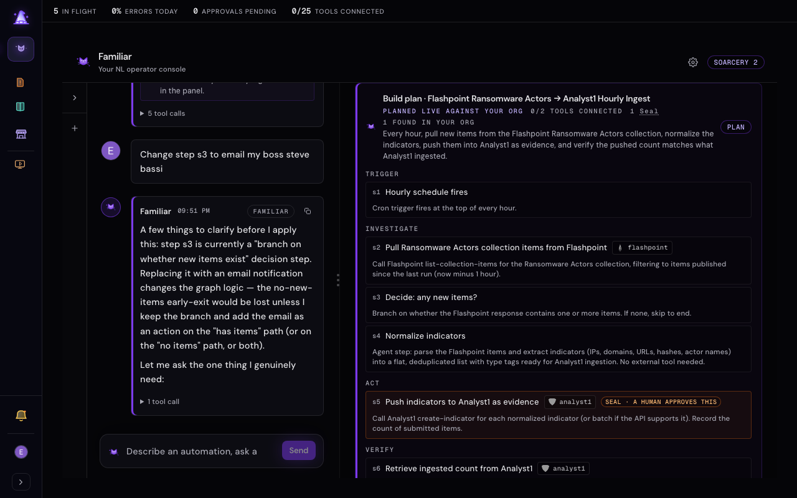Expand the left sidebar with chevron button
This screenshot has width=797, height=498.
coord(21,482)
